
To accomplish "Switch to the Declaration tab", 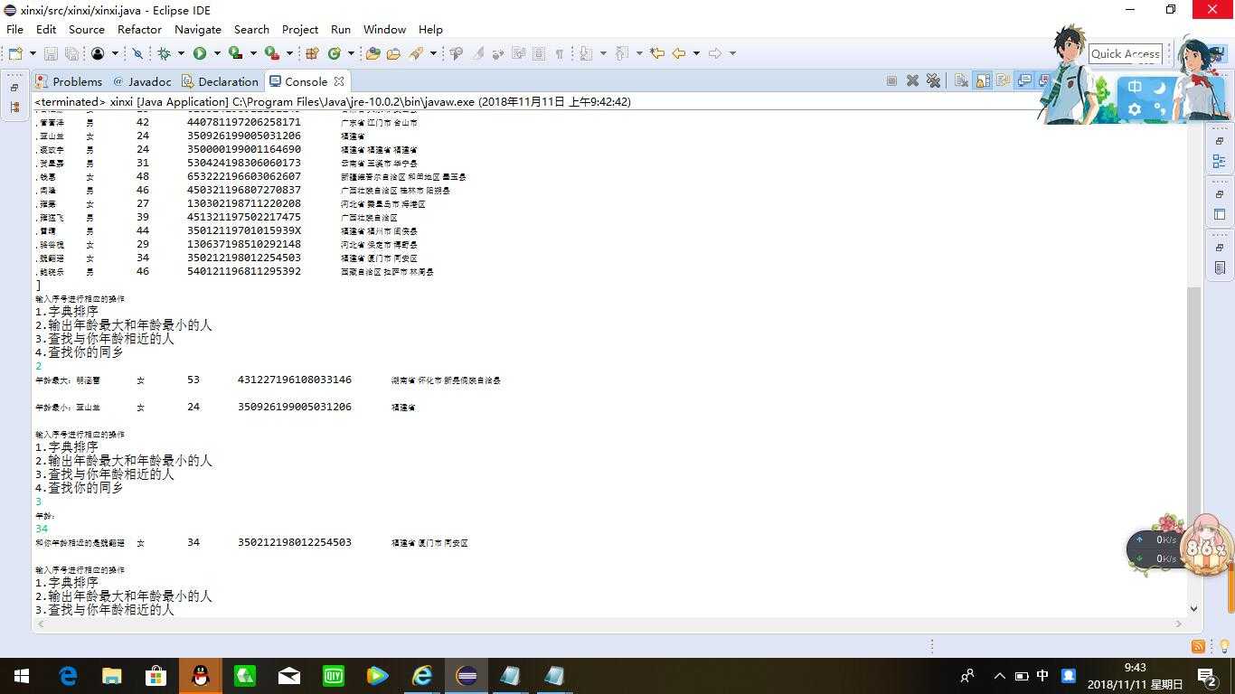I will (220, 81).
